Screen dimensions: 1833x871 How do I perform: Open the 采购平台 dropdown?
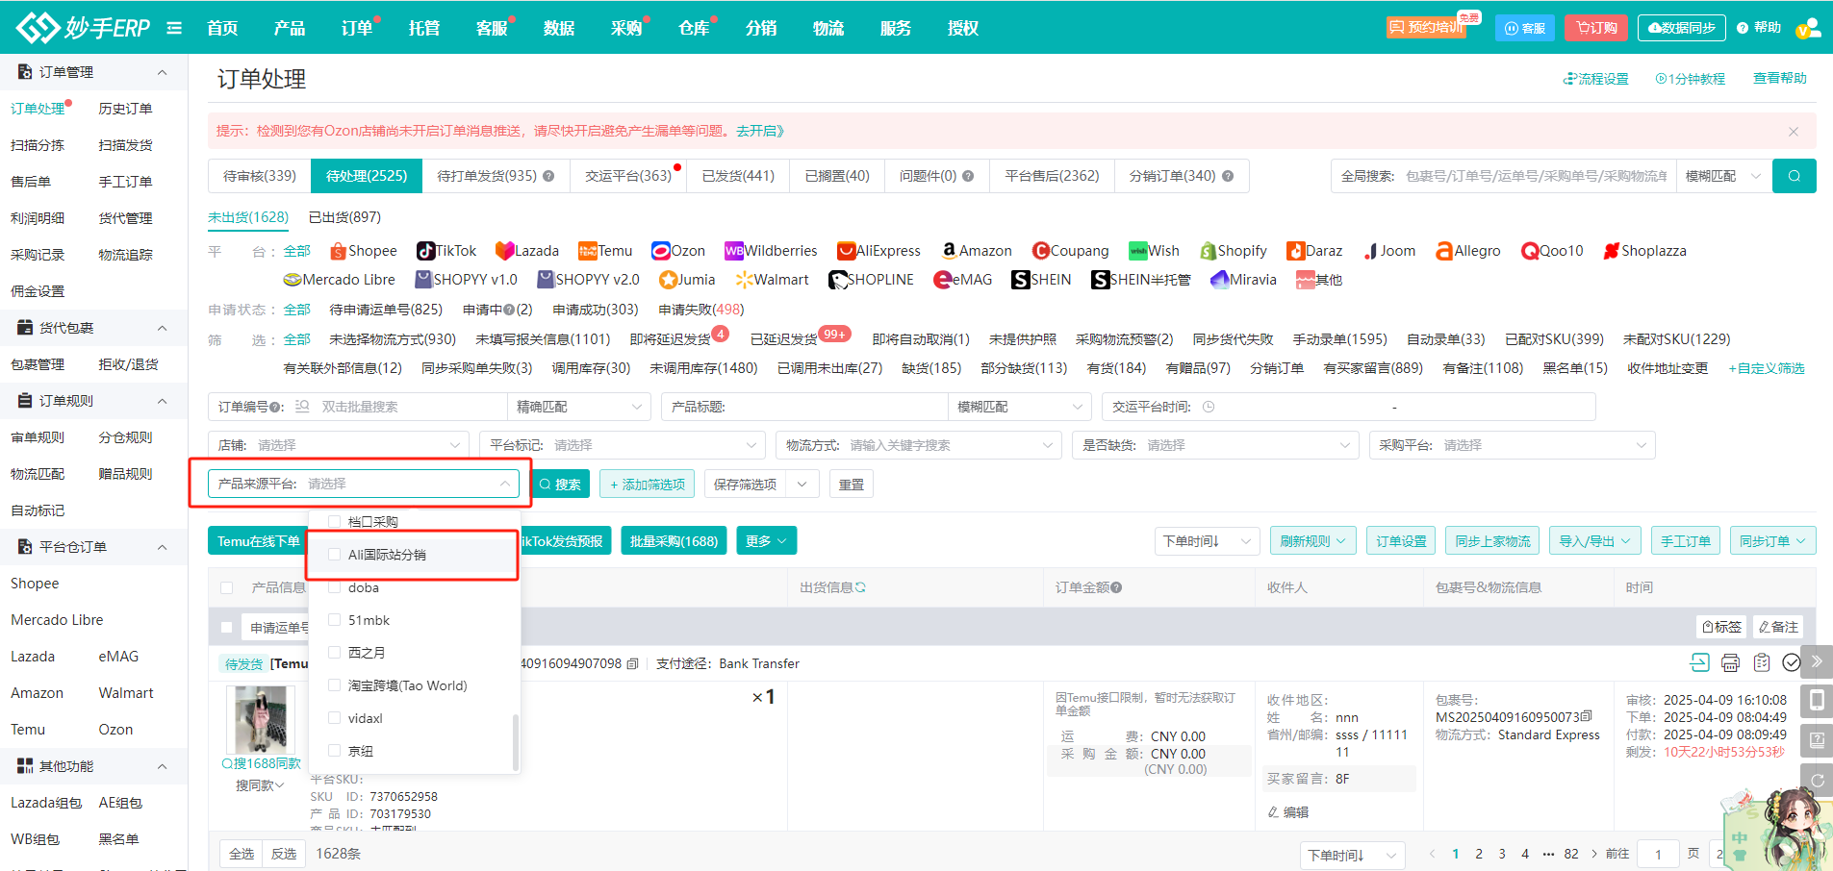[x=1512, y=445]
